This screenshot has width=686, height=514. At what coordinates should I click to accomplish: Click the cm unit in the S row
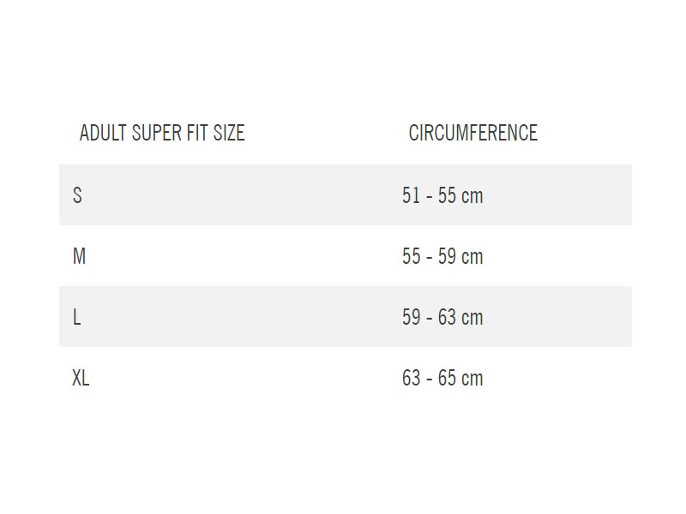tap(472, 196)
